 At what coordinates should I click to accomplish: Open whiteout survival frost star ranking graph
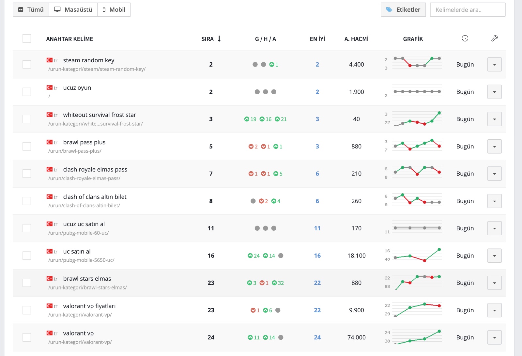click(413, 118)
